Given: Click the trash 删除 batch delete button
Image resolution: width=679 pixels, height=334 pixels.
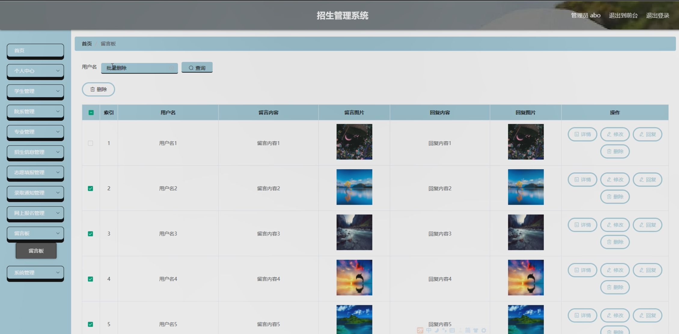Looking at the screenshot, I should pos(98,89).
